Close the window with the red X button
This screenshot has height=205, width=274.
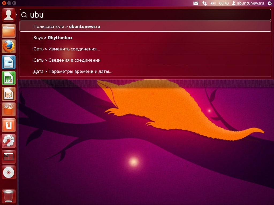[4, 3]
